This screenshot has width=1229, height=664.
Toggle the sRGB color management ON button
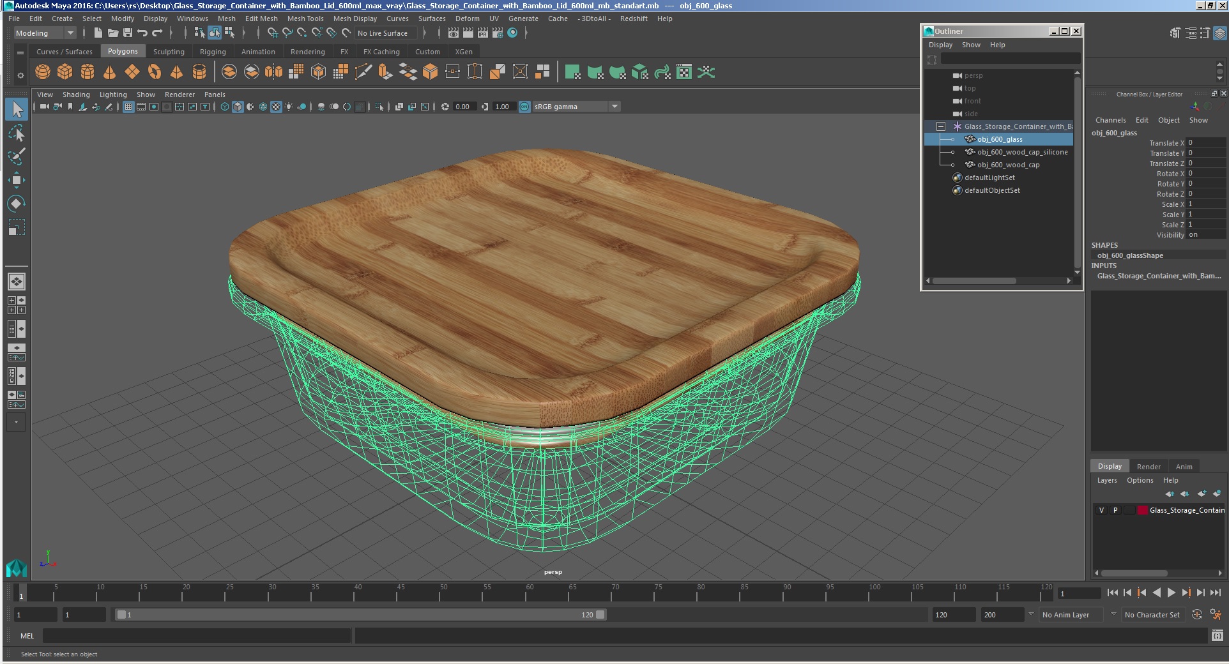point(524,107)
